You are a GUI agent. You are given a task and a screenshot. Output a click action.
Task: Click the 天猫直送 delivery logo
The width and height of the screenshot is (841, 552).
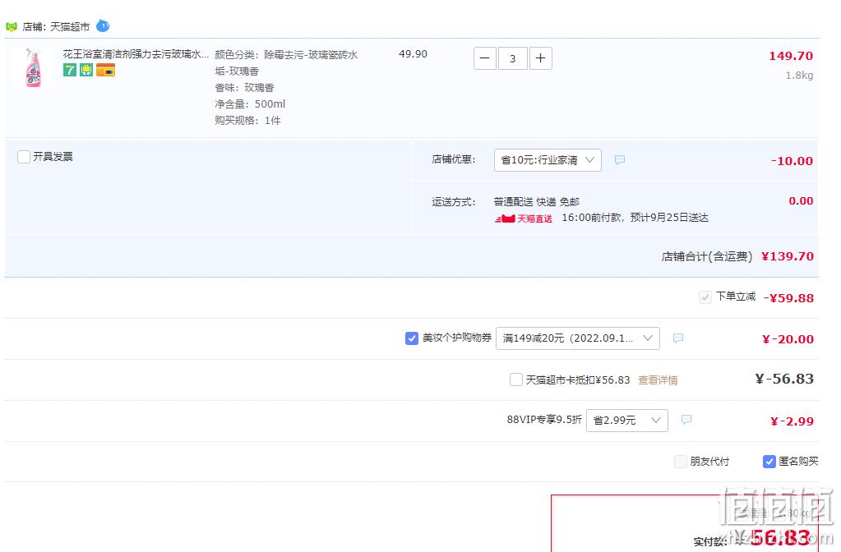point(524,218)
